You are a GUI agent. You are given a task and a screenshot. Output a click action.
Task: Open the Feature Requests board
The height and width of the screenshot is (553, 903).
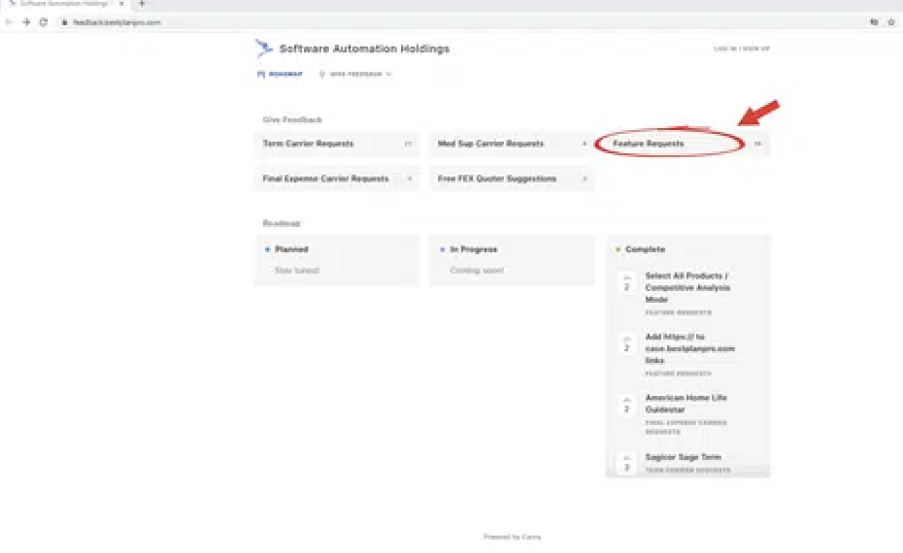[649, 144]
